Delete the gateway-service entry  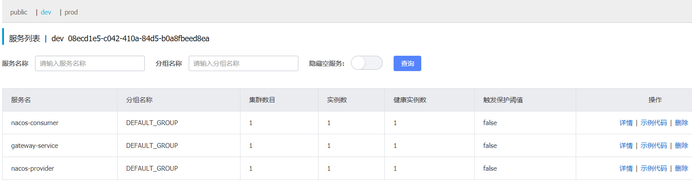click(x=681, y=146)
